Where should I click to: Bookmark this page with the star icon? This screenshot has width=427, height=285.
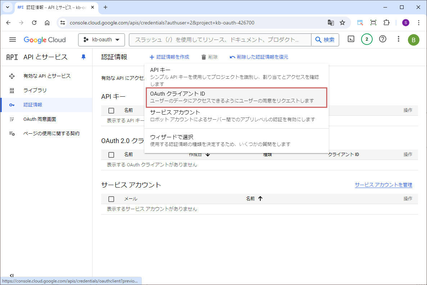(342, 23)
